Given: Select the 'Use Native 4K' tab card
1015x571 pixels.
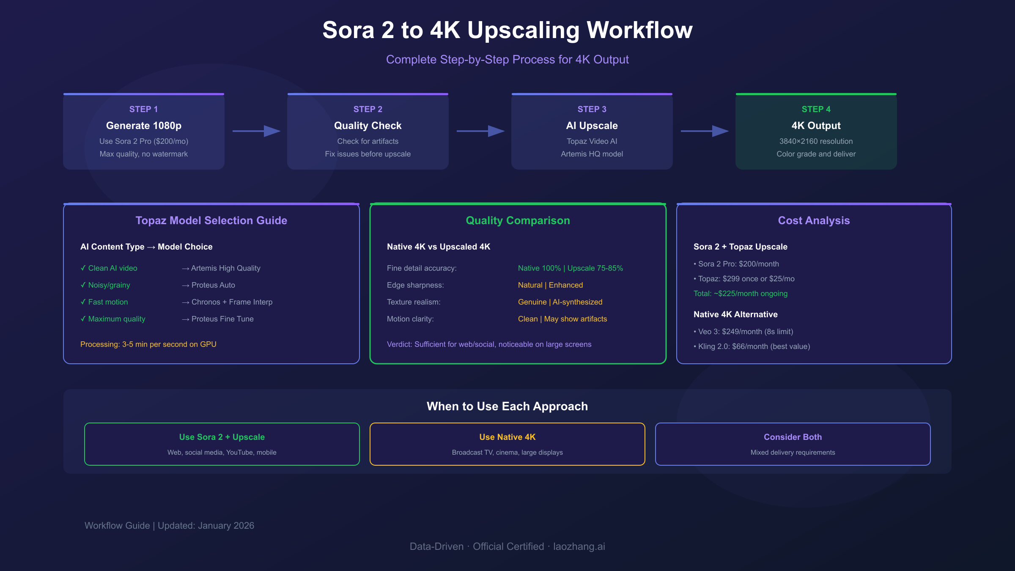Looking at the screenshot, I should (x=507, y=444).
